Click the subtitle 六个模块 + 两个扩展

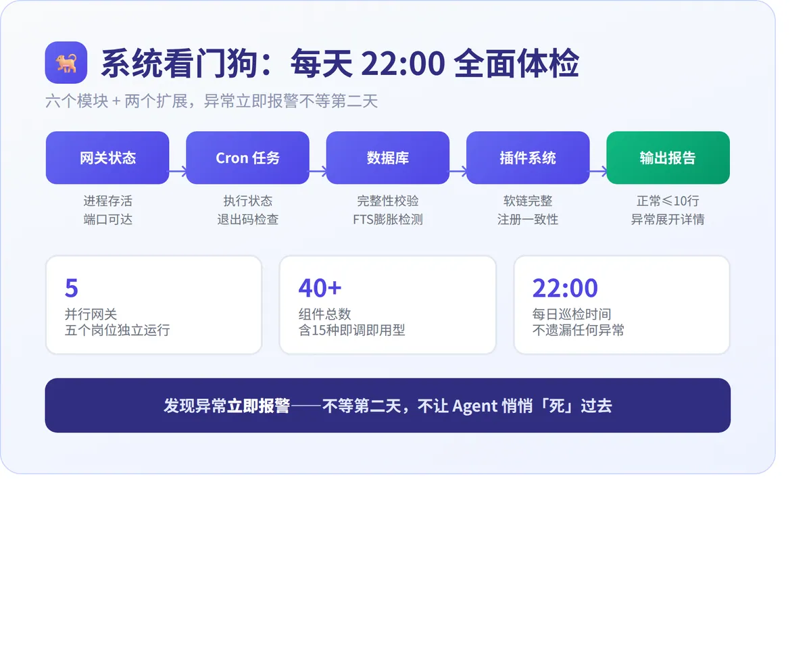click(116, 101)
